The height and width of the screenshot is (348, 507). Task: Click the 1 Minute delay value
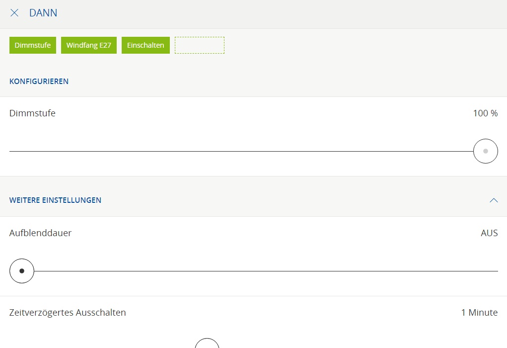coord(479,313)
